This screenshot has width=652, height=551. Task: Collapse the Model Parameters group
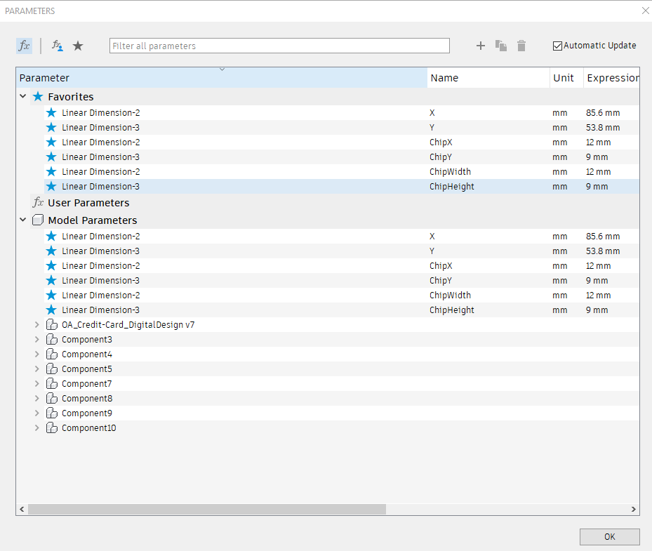(x=23, y=220)
